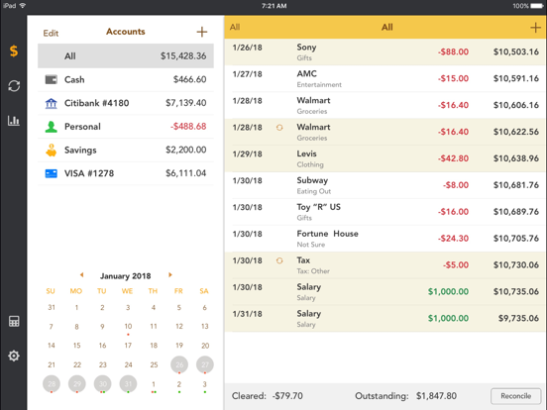Tap Edit in Accounts panel
The height and width of the screenshot is (410, 547).
[51, 33]
